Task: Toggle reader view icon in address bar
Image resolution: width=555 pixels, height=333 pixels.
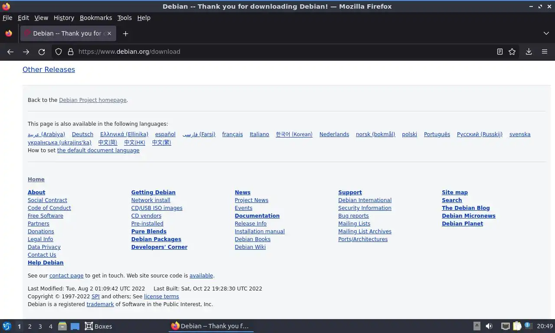Action: pyautogui.click(x=500, y=52)
